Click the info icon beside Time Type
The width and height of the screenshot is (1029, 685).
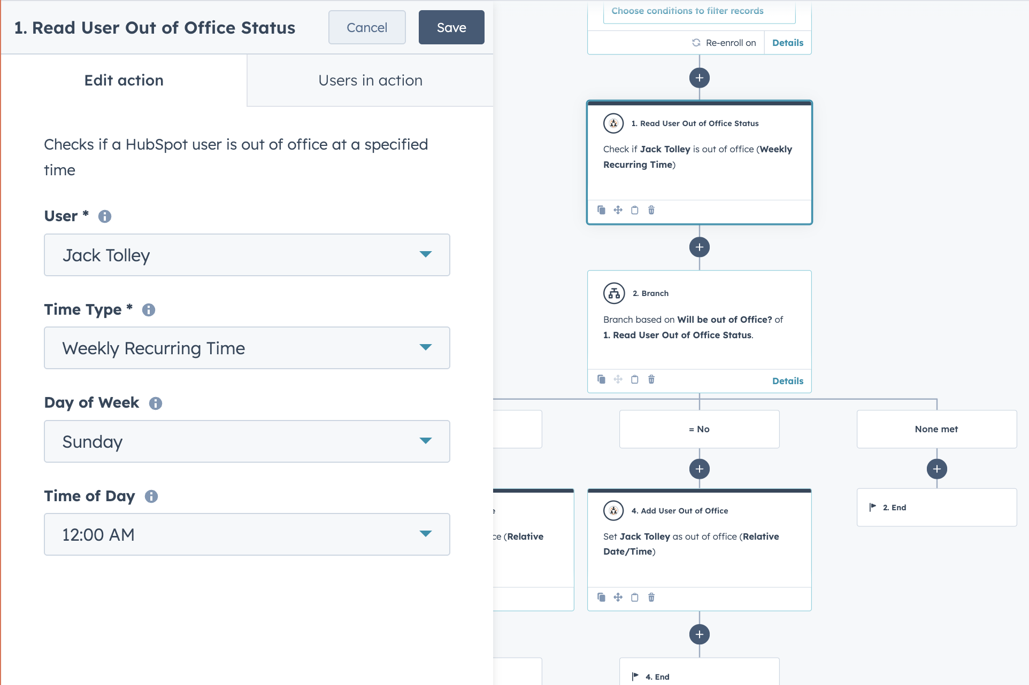[149, 310]
